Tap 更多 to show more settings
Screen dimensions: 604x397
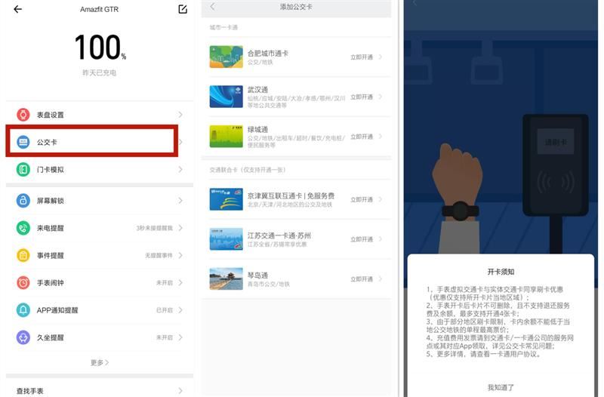pos(100,362)
